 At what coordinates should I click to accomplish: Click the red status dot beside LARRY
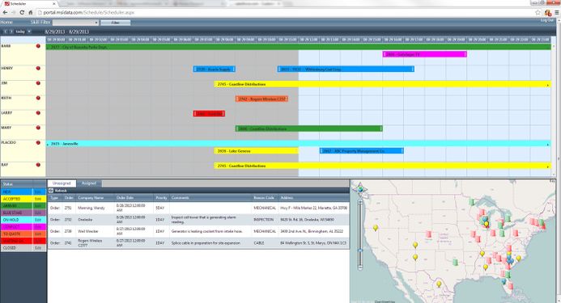click(38, 113)
